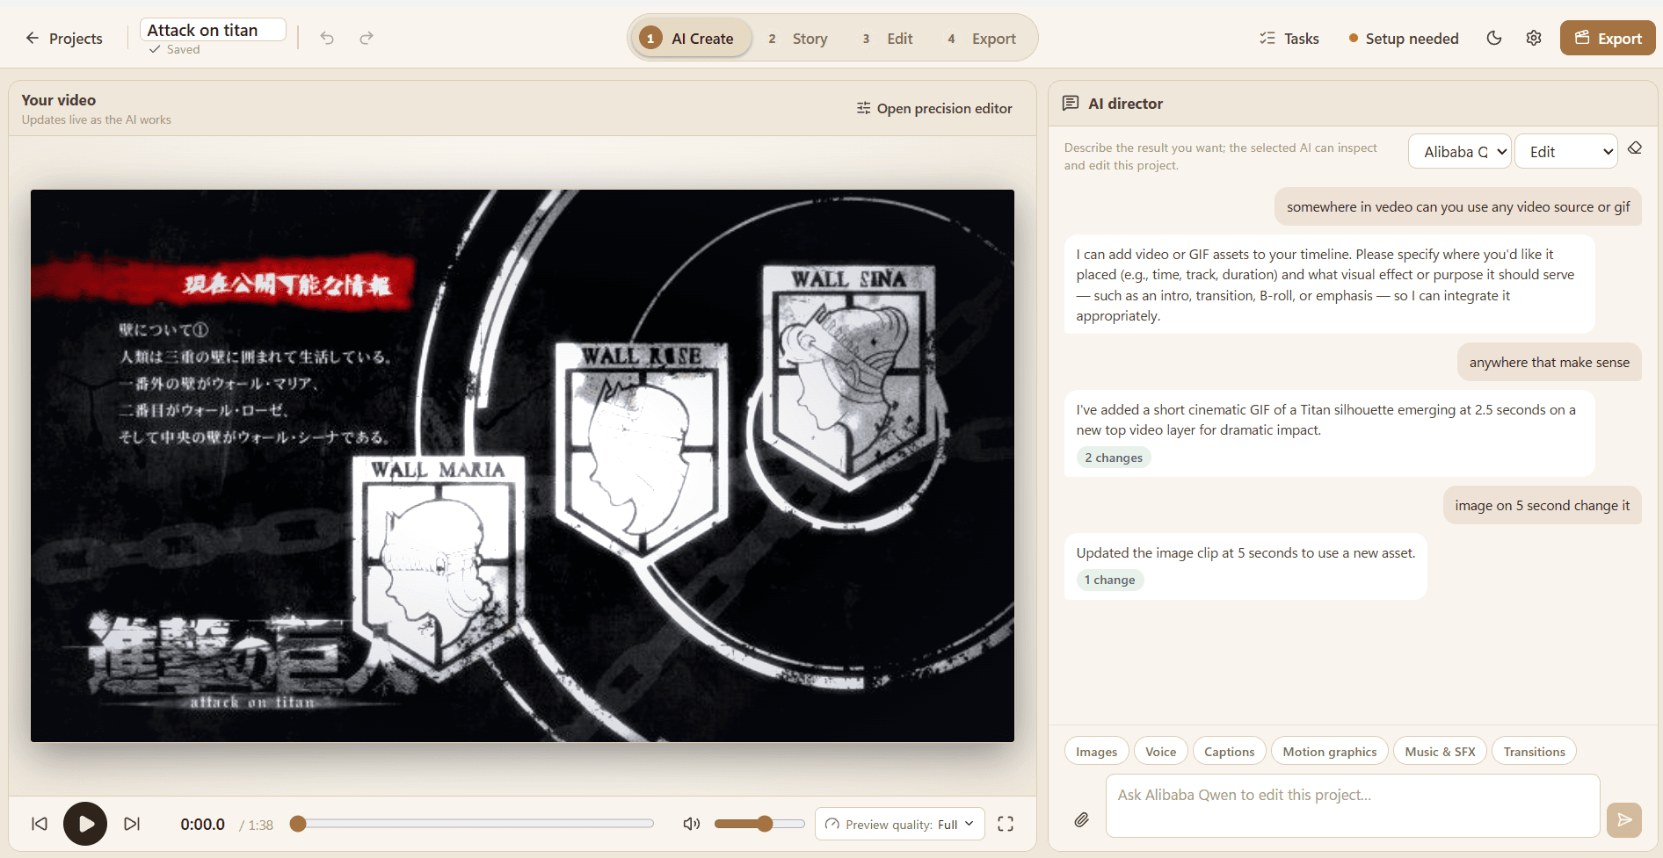Image resolution: width=1663 pixels, height=858 pixels.
Task: Click the AI director panel icon
Action: [1071, 104]
